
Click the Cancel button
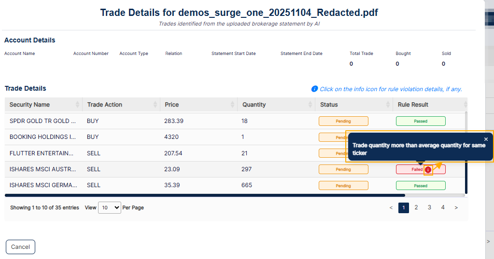[20, 247]
